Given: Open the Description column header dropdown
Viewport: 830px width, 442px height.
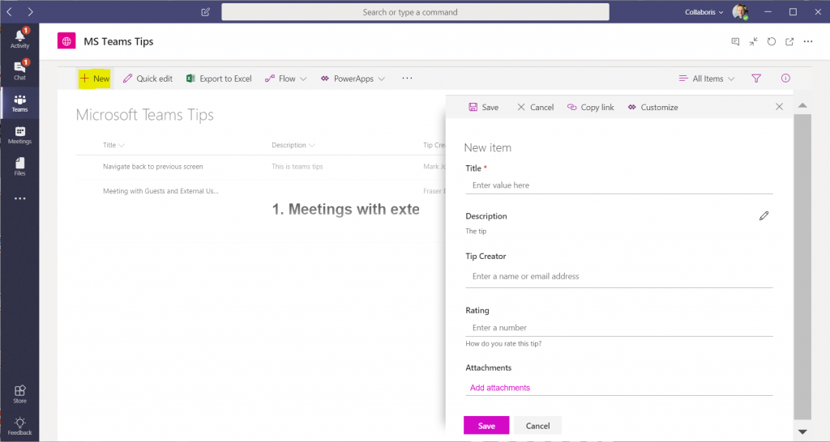Looking at the screenshot, I should (x=293, y=145).
